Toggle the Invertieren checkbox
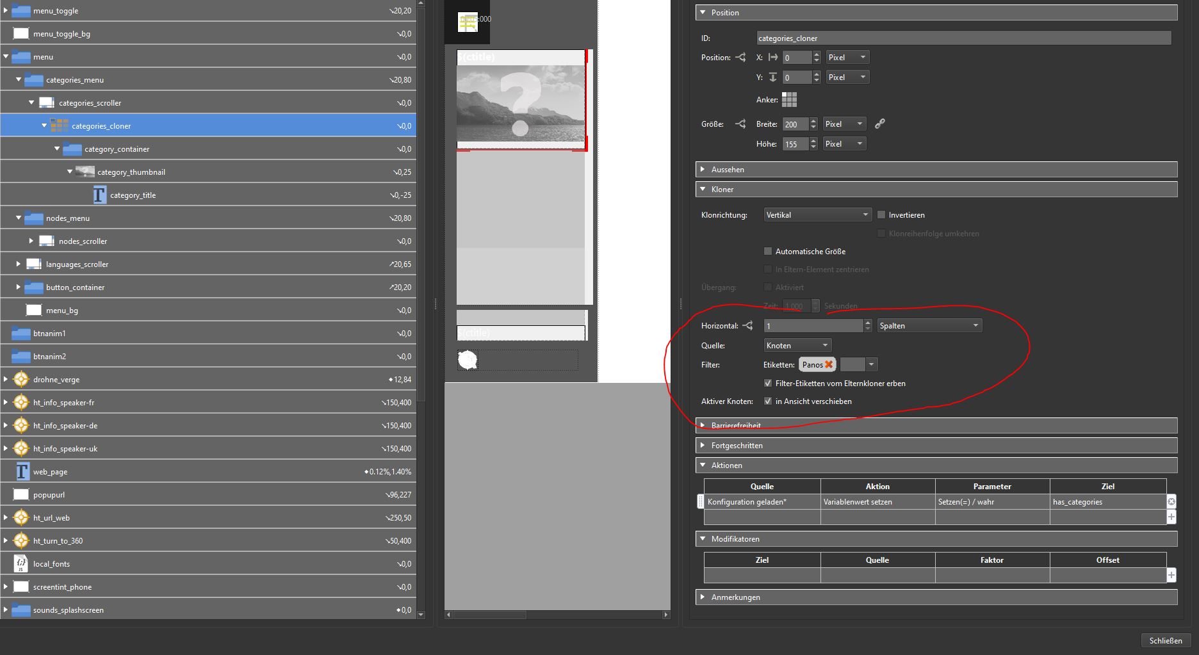Screen dimensions: 1199x655 point(881,214)
